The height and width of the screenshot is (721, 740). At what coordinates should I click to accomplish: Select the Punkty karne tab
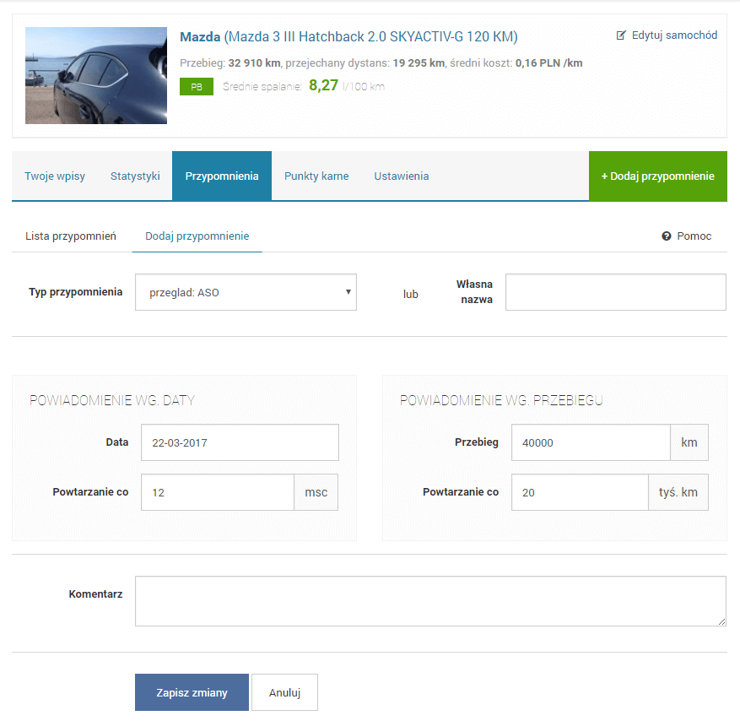coord(316,176)
